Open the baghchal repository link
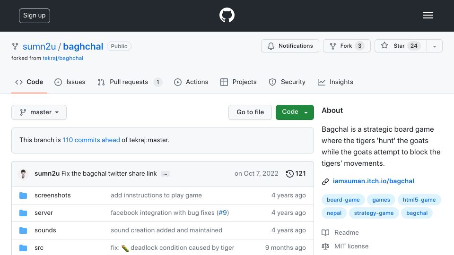The image size is (454, 255). coord(83,46)
